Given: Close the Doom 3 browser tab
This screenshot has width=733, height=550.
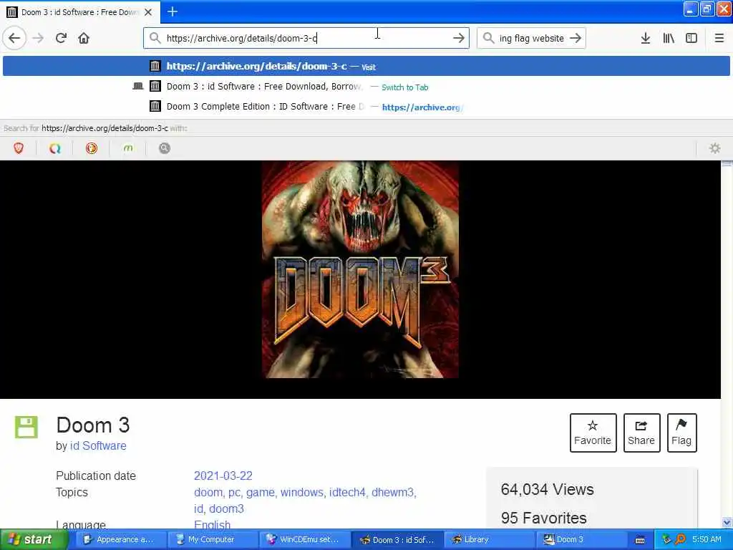Looking at the screenshot, I should click(x=148, y=12).
